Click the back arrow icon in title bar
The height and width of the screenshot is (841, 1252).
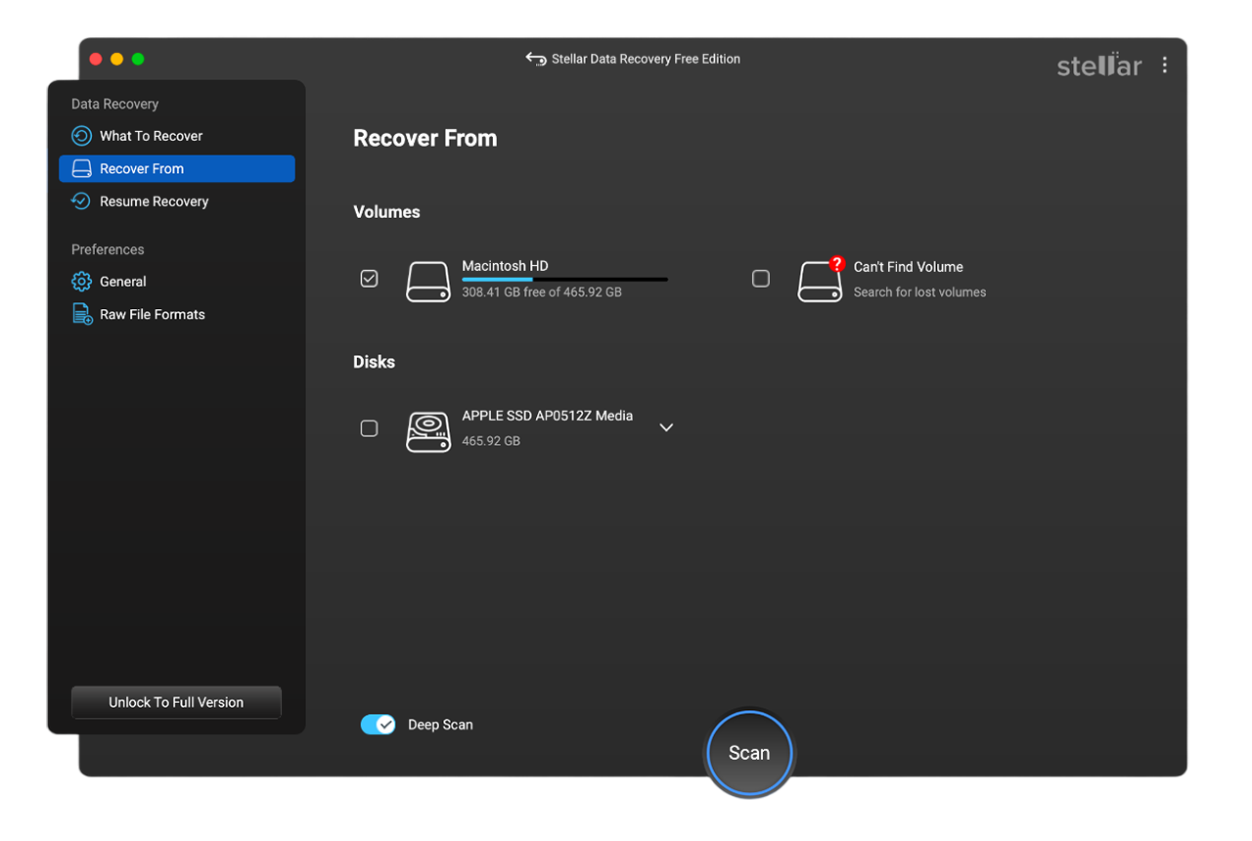535,59
